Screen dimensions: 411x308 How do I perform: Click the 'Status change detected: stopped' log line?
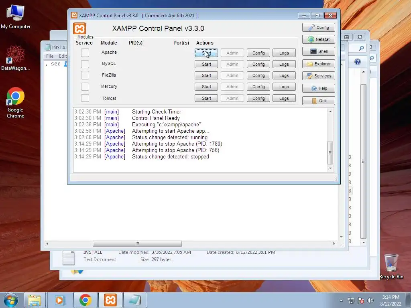[170, 157]
